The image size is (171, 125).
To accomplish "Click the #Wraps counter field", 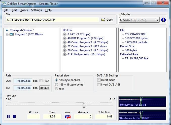I will 83,116.
